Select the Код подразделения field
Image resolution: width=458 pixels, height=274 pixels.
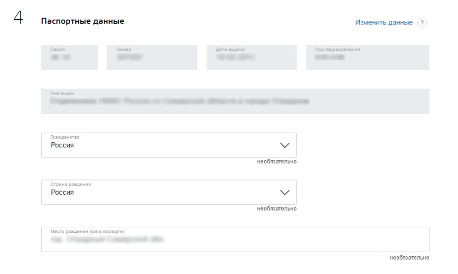[x=367, y=57]
